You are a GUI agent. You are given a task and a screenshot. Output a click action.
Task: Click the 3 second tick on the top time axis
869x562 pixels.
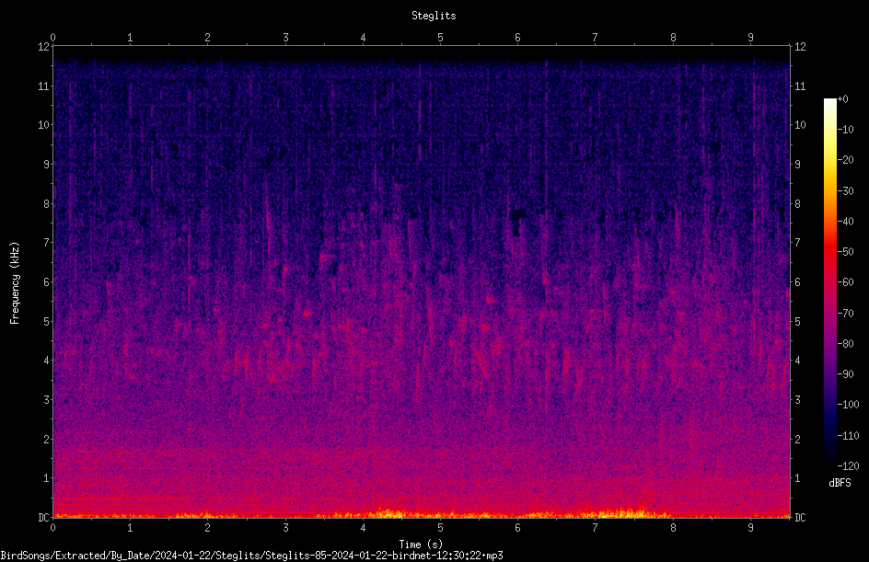click(285, 37)
